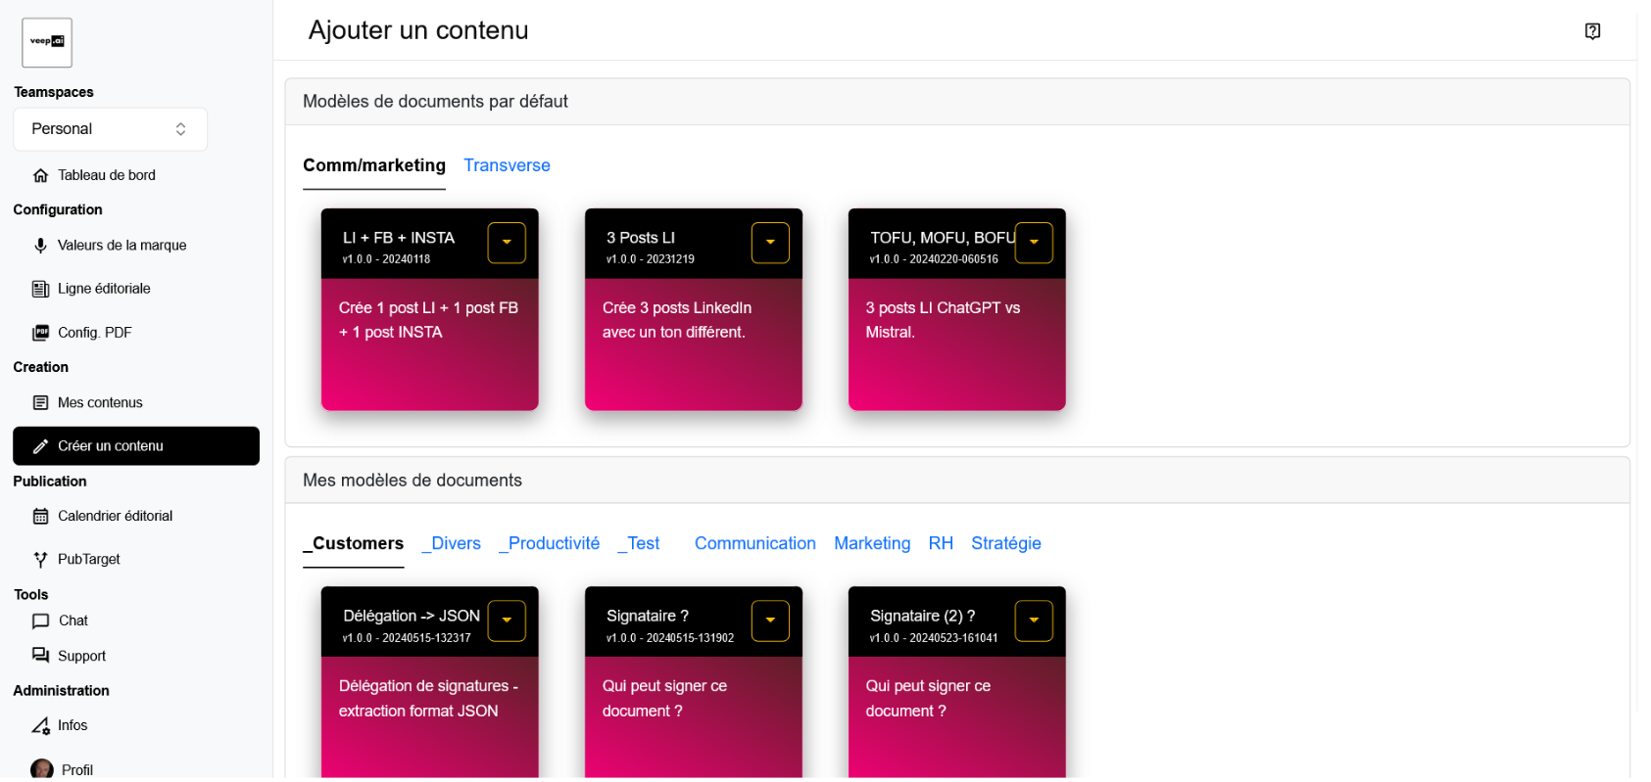Click the Ligne éditoriale newspaper icon

click(40, 289)
